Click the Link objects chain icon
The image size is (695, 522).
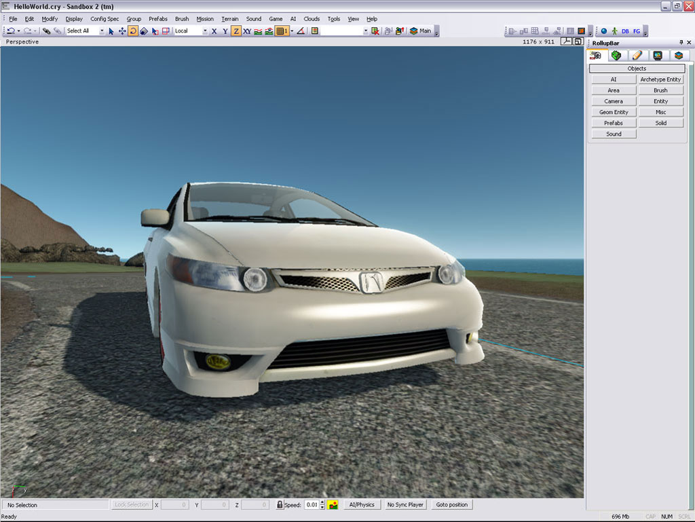[46, 31]
